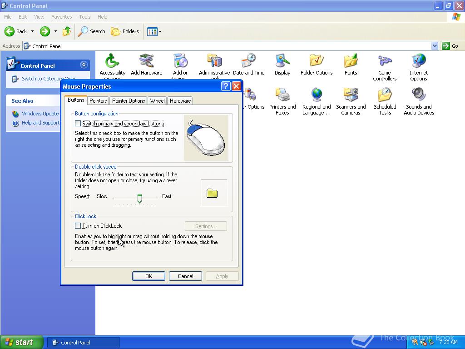Open the Address bar dropdown arrow
This screenshot has width=465, height=349.
pyautogui.click(x=435, y=46)
